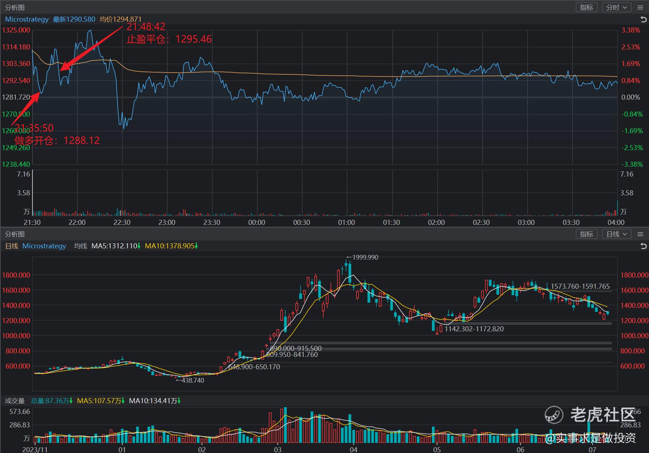Click the 1142.302-1172.820 gap label

474,329
